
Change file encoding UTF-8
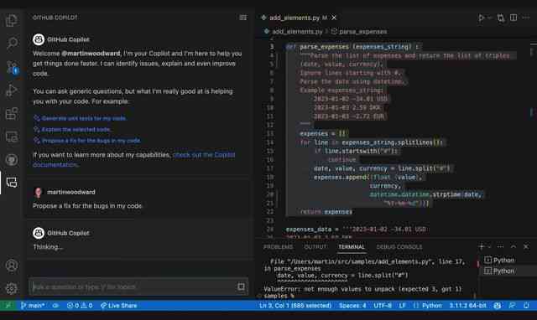[383, 305]
